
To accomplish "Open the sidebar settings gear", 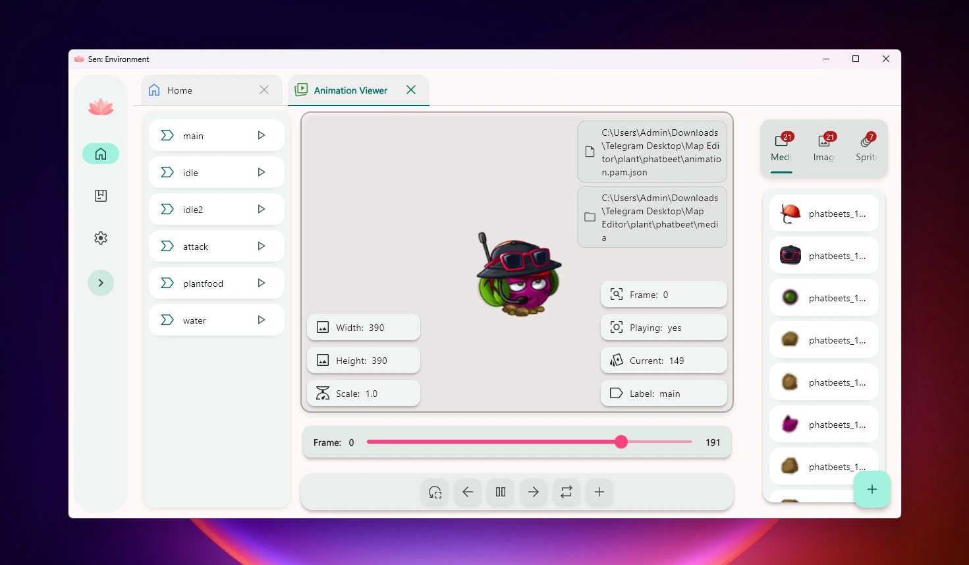I will 101,238.
